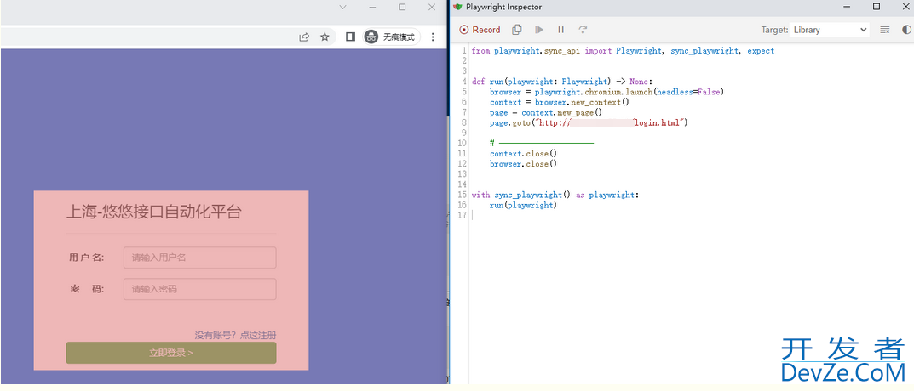This screenshot has height=391, width=914.
Task: Open the Chrome three-dot menu
Action: [x=433, y=37]
